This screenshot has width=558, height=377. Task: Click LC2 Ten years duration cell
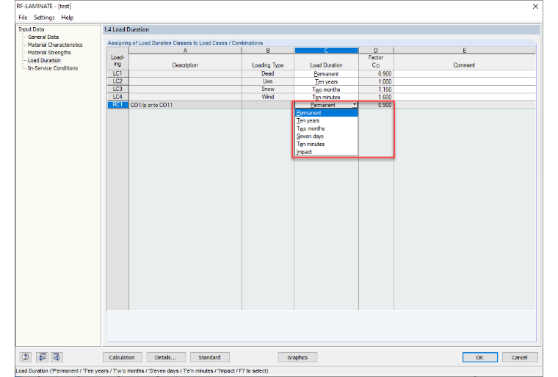click(x=326, y=81)
